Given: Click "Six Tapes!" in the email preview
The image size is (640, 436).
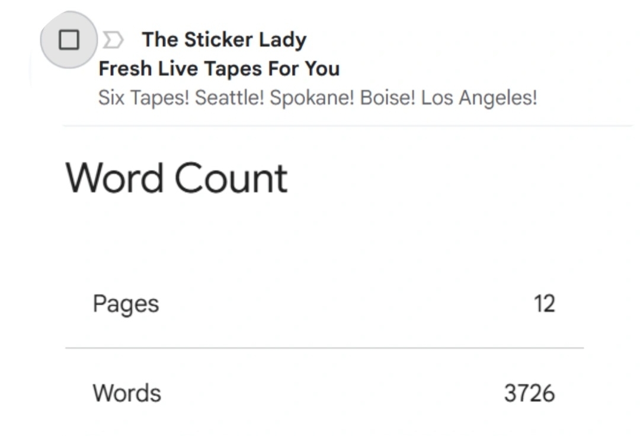Looking at the screenshot, I should (143, 98).
